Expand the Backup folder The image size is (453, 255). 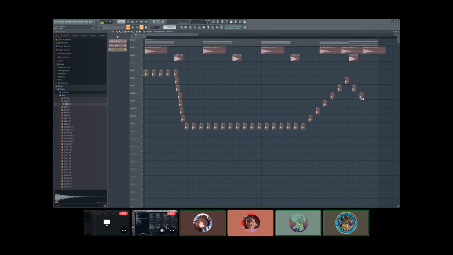pos(61,64)
